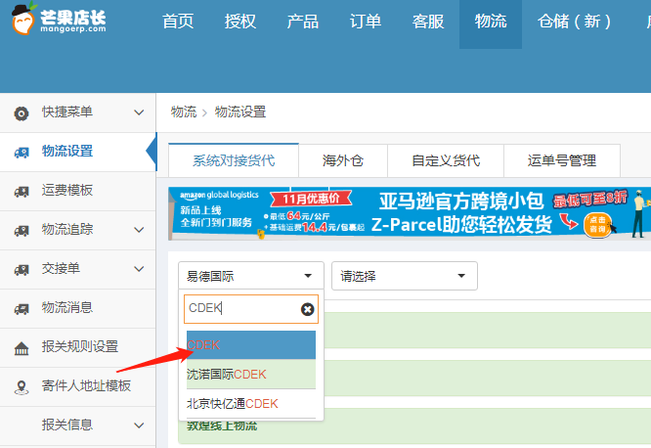Open the 客服 top menu item
Viewport: 651px width, 448px height.
428,22
